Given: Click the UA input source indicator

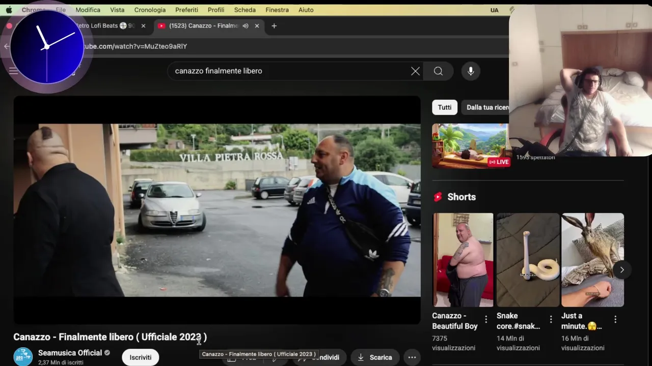Looking at the screenshot, I should pyautogui.click(x=495, y=10).
